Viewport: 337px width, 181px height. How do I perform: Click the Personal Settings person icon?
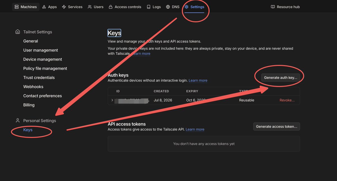point(18,120)
